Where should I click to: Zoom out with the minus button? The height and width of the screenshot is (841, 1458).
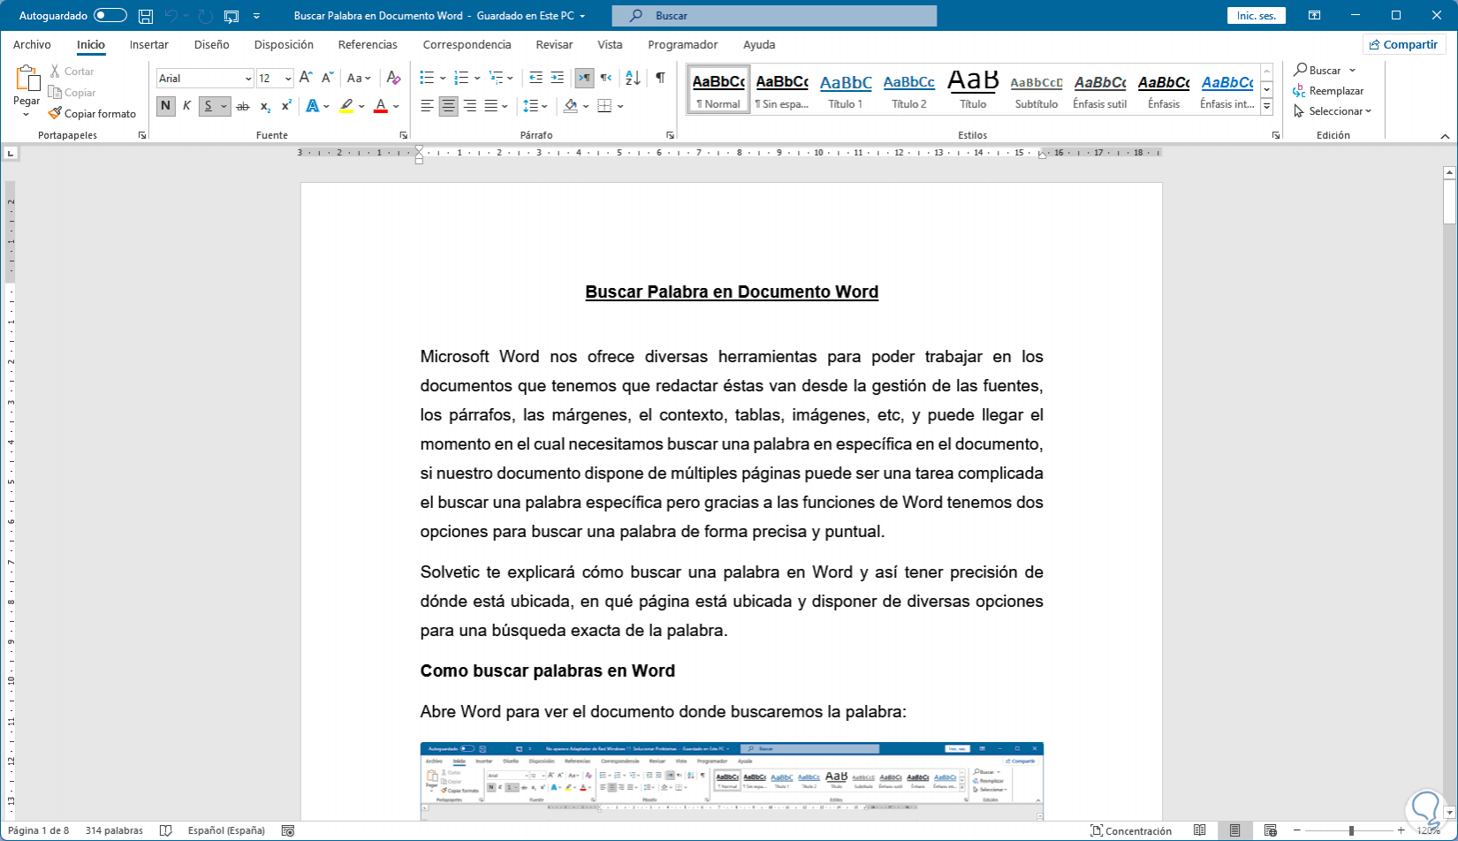(x=1297, y=830)
